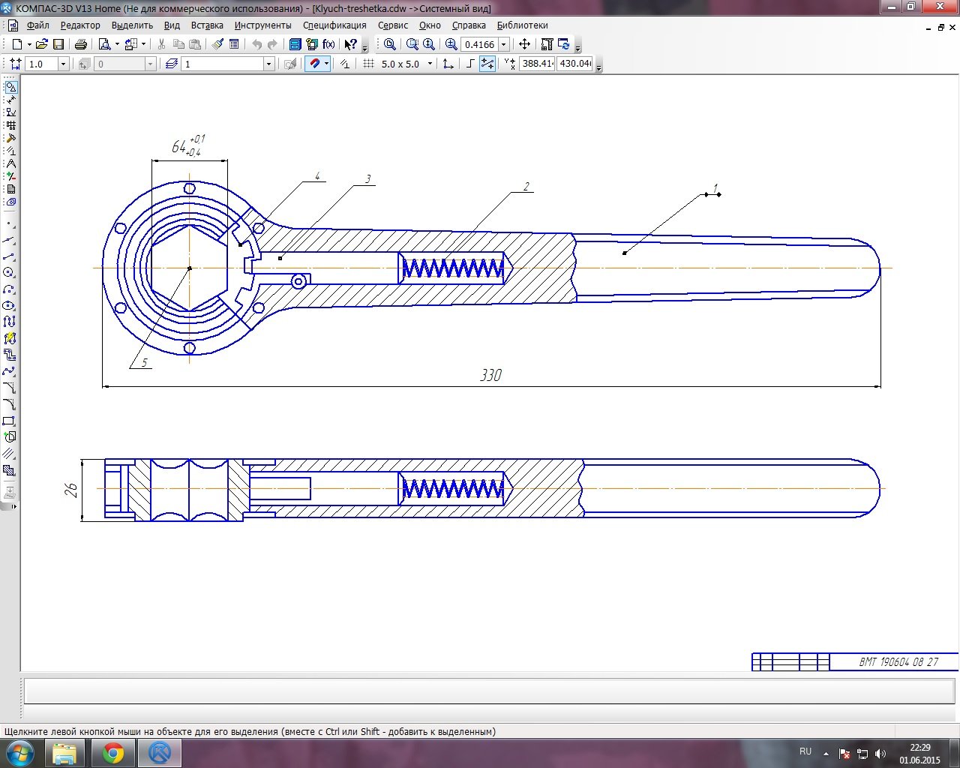The width and height of the screenshot is (960, 768).
Task: Toggle the grid display button
Action: pyautogui.click(x=368, y=64)
